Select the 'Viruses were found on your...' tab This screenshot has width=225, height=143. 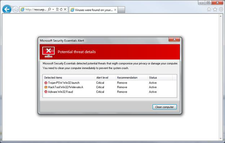(x=93, y=10)
